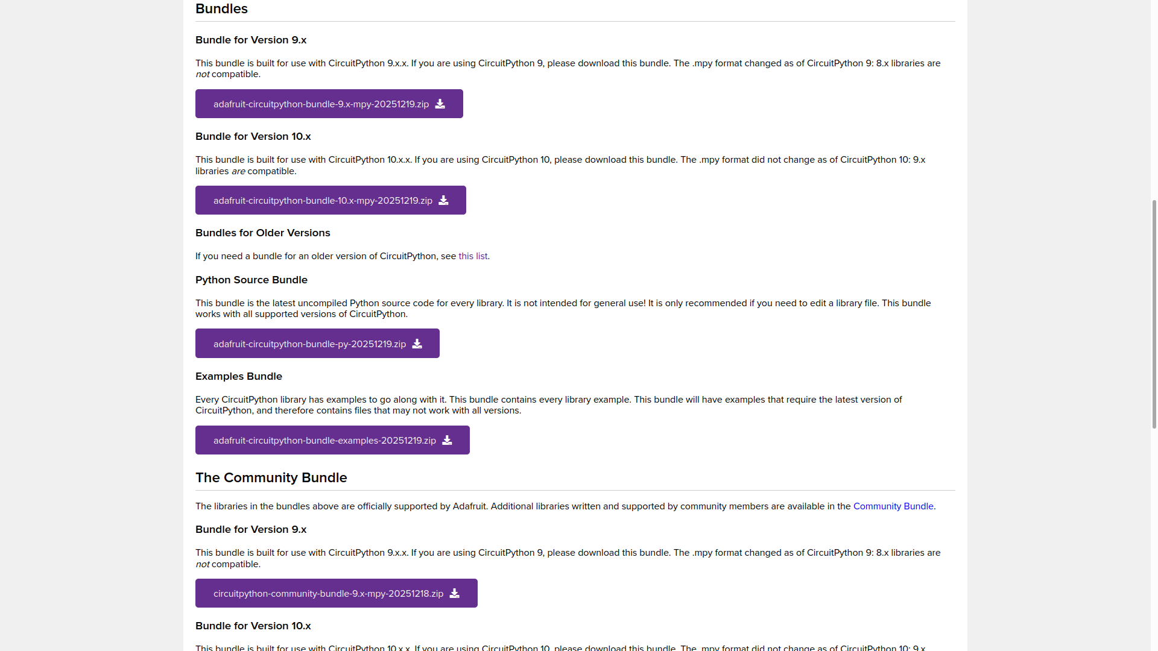Click the page's vertical scrollbar thumb
The width and height of the screenshot is (1158, 651).
(x=1154, y=313)
